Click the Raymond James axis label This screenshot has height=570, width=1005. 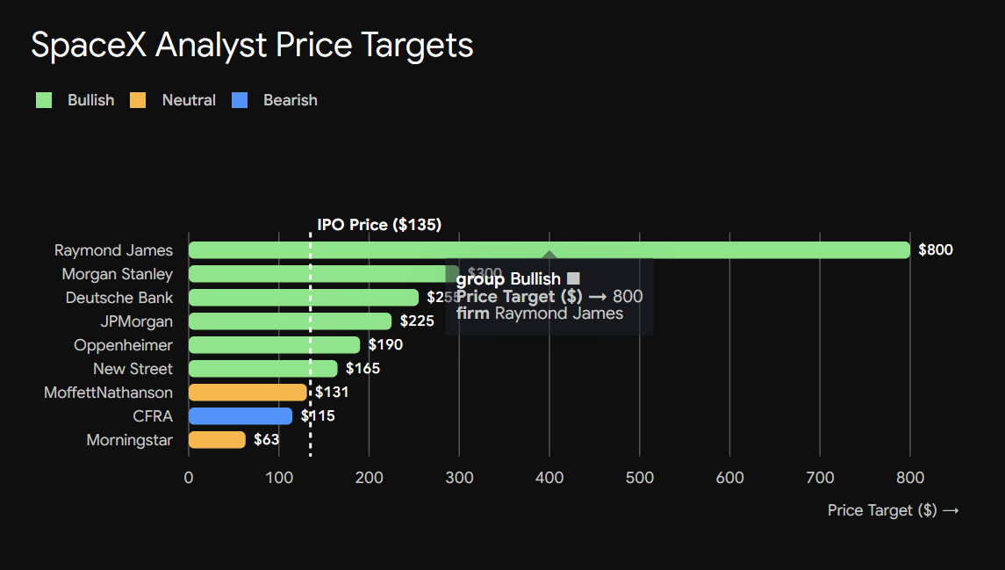point(113,250)
